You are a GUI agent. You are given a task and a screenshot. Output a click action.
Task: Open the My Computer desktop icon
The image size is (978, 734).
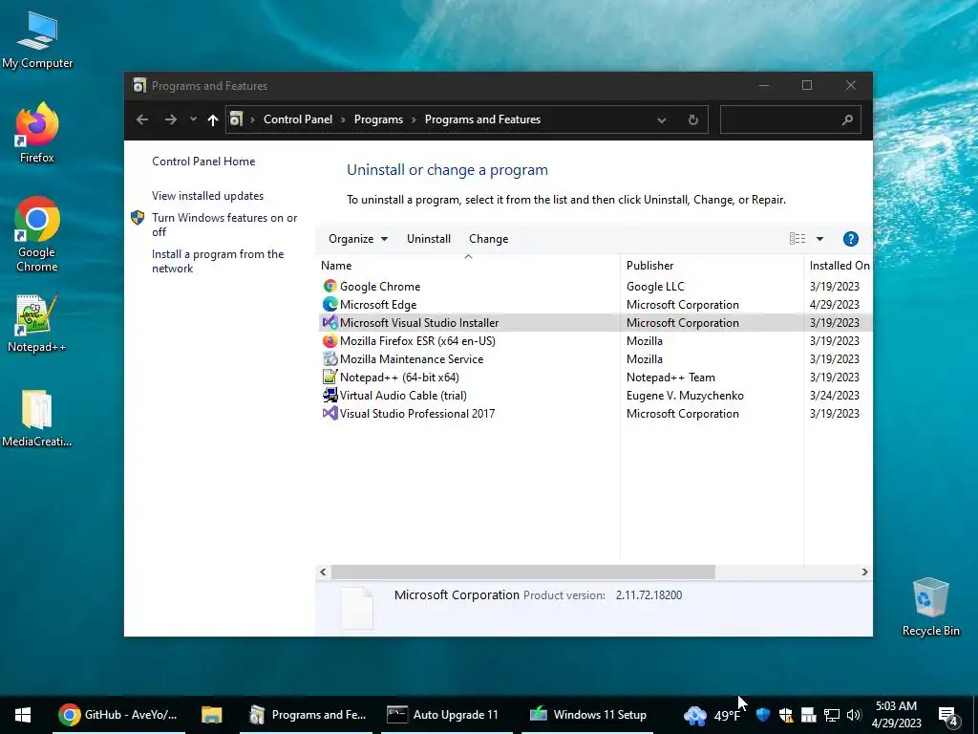click(x=37, y=40)
